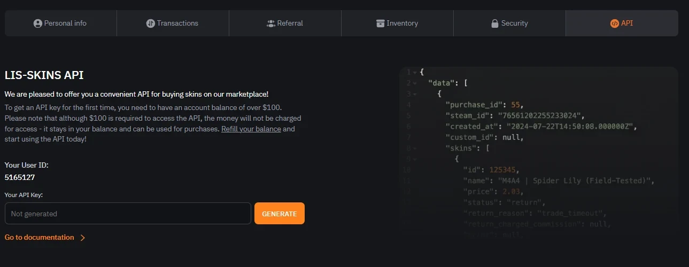The height and width of the screenshot is (267, 689).
Task: Click the GENERATE button
Action: (280, 214)
